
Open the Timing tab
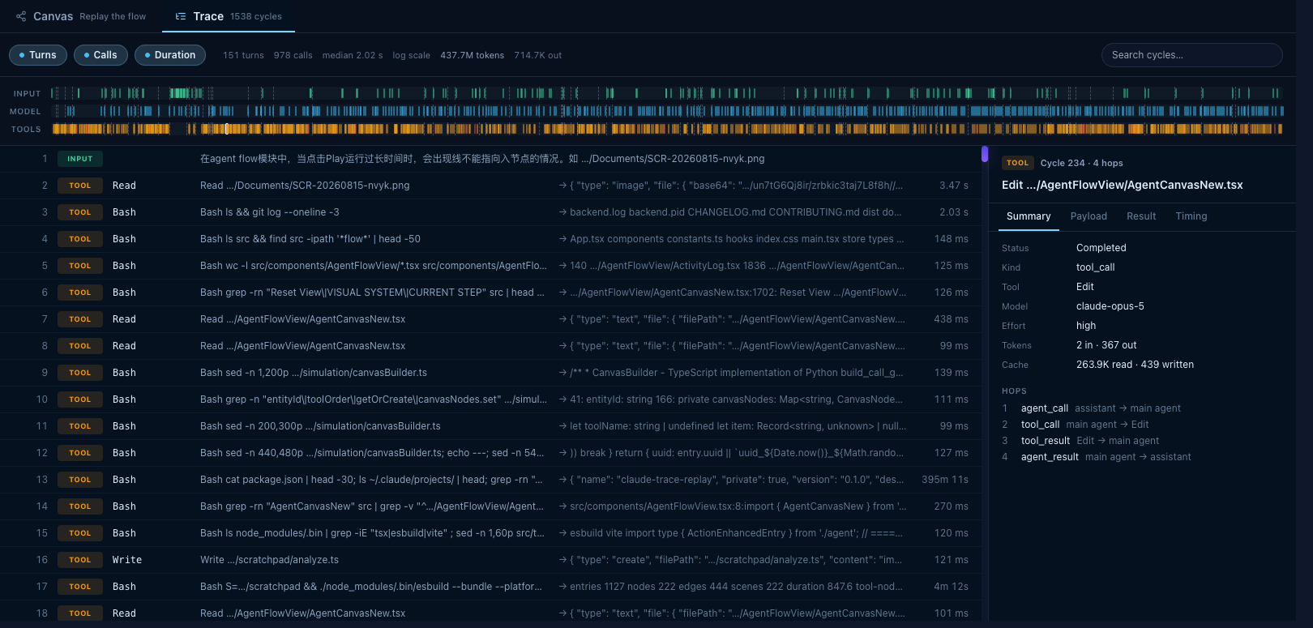click(x=1191, y=216)
